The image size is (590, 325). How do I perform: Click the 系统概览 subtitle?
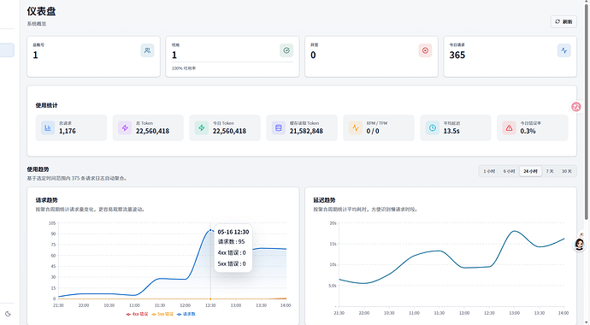37,24
